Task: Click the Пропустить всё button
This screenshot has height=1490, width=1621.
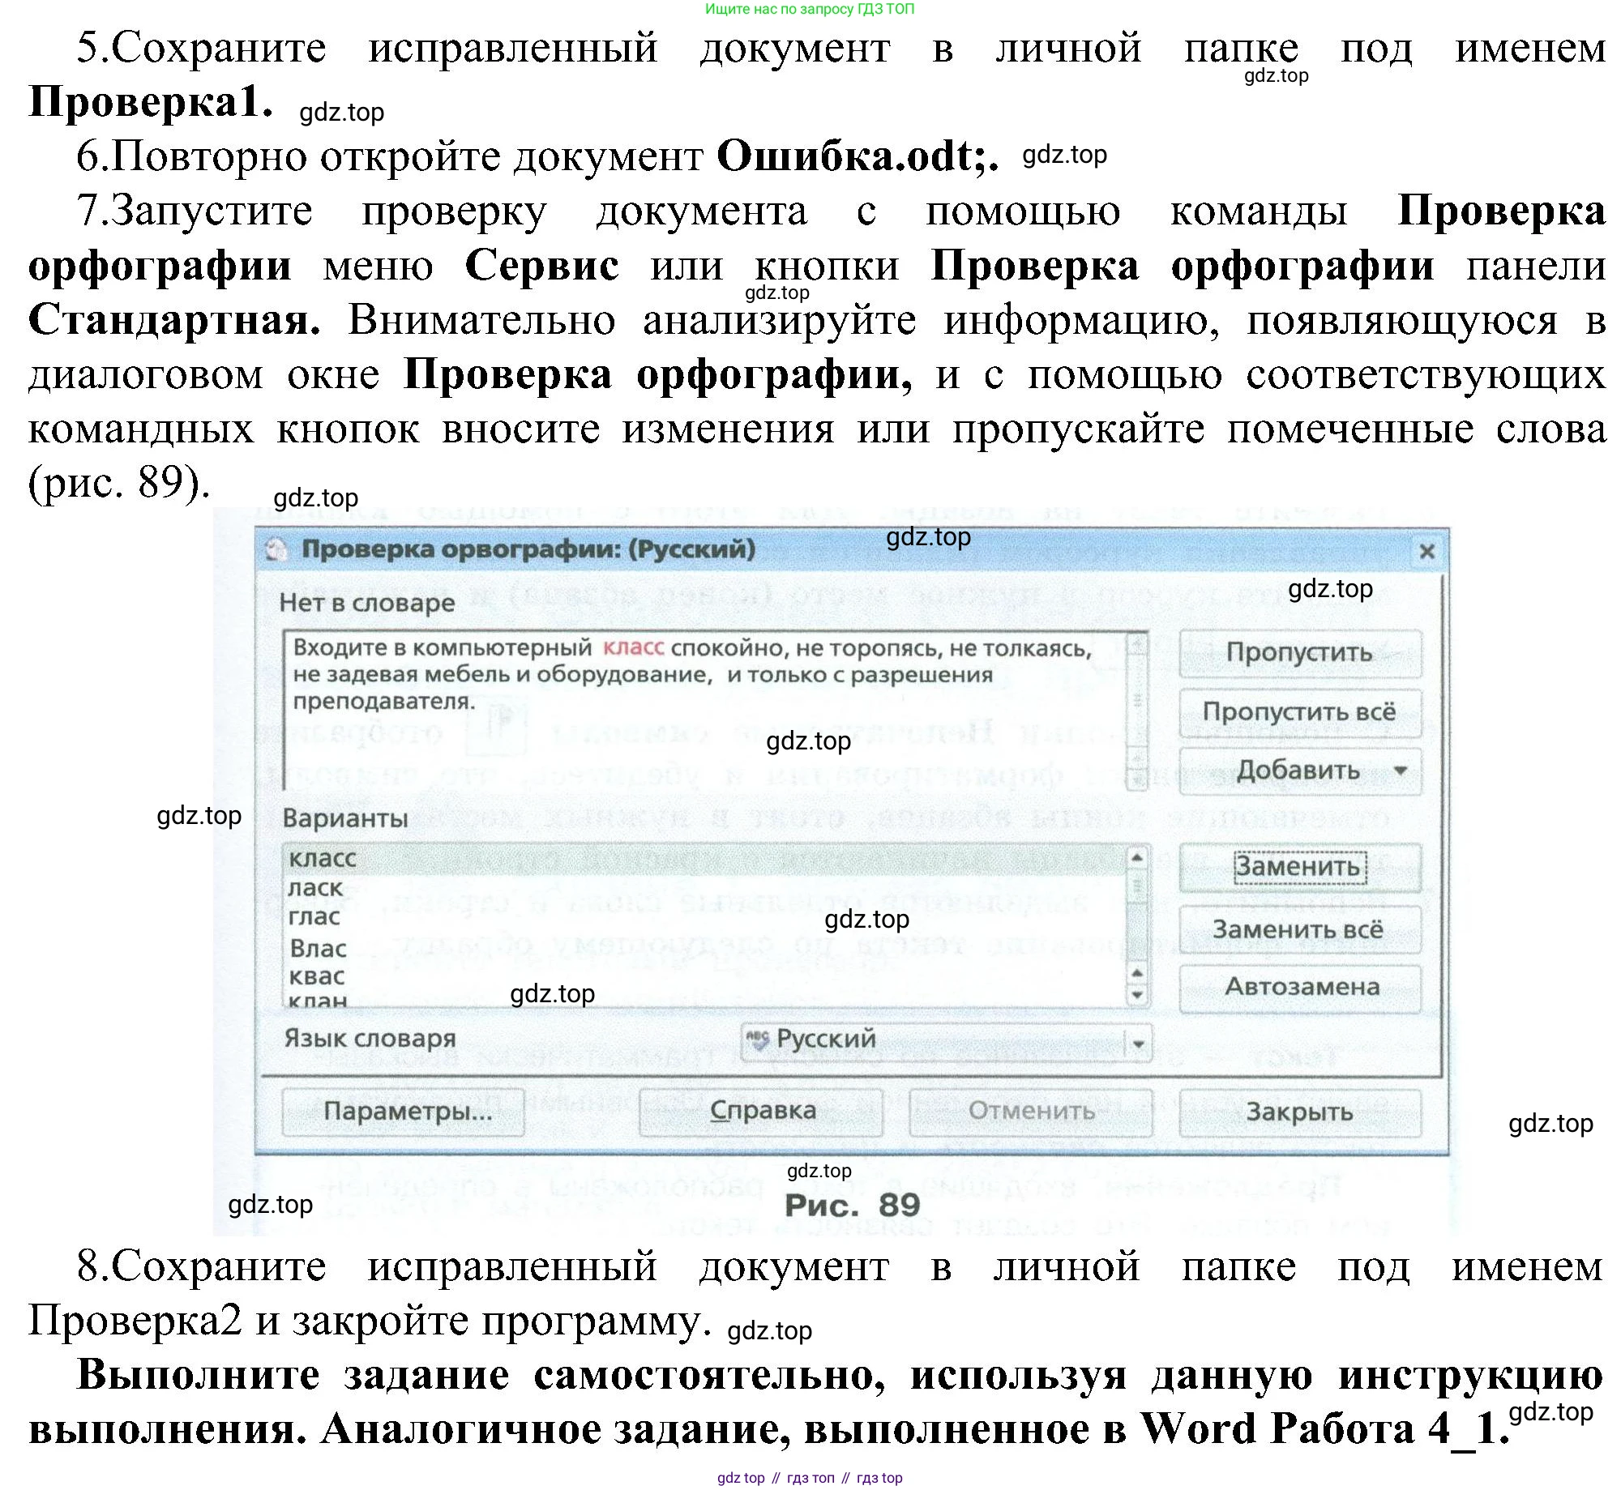Action: click(x=1299, y=712)
